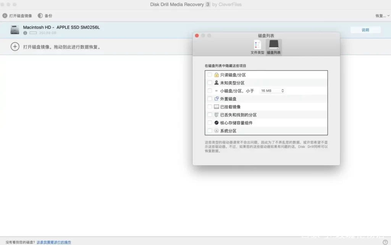Check the 未知类型分区 checkbox
The height and width of the screenshot is (245, 391).
[210, 83]
